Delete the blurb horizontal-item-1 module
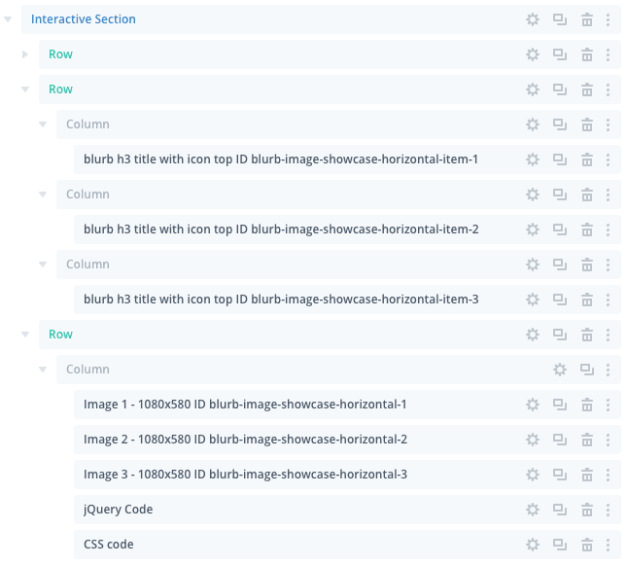Image resolution: width=627 pixels, height=565 pixels. coord(586,159)
